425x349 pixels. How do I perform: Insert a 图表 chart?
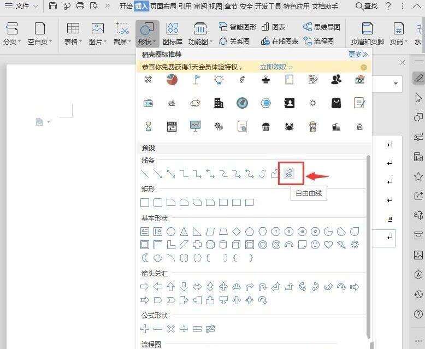click(274, 27)
